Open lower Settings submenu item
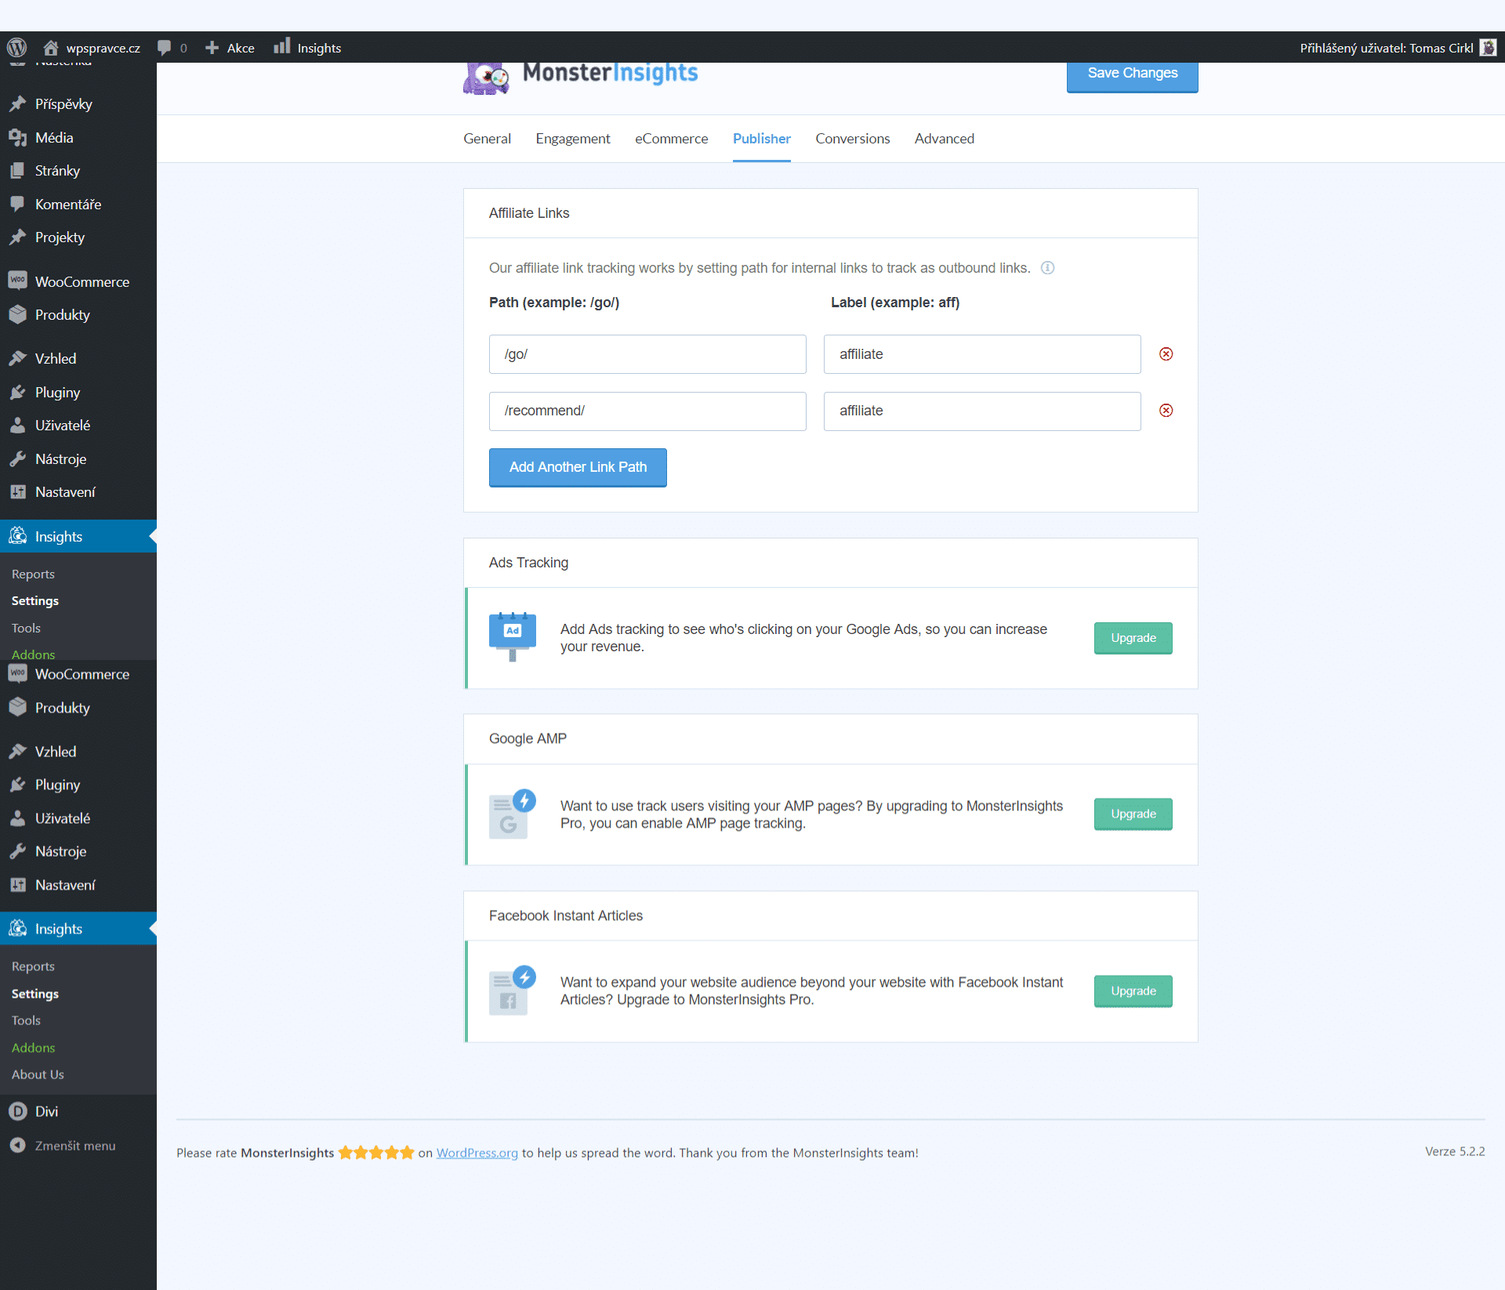Image resolution: width=1505 pixels, height=1290 pixels. [34, 994]
